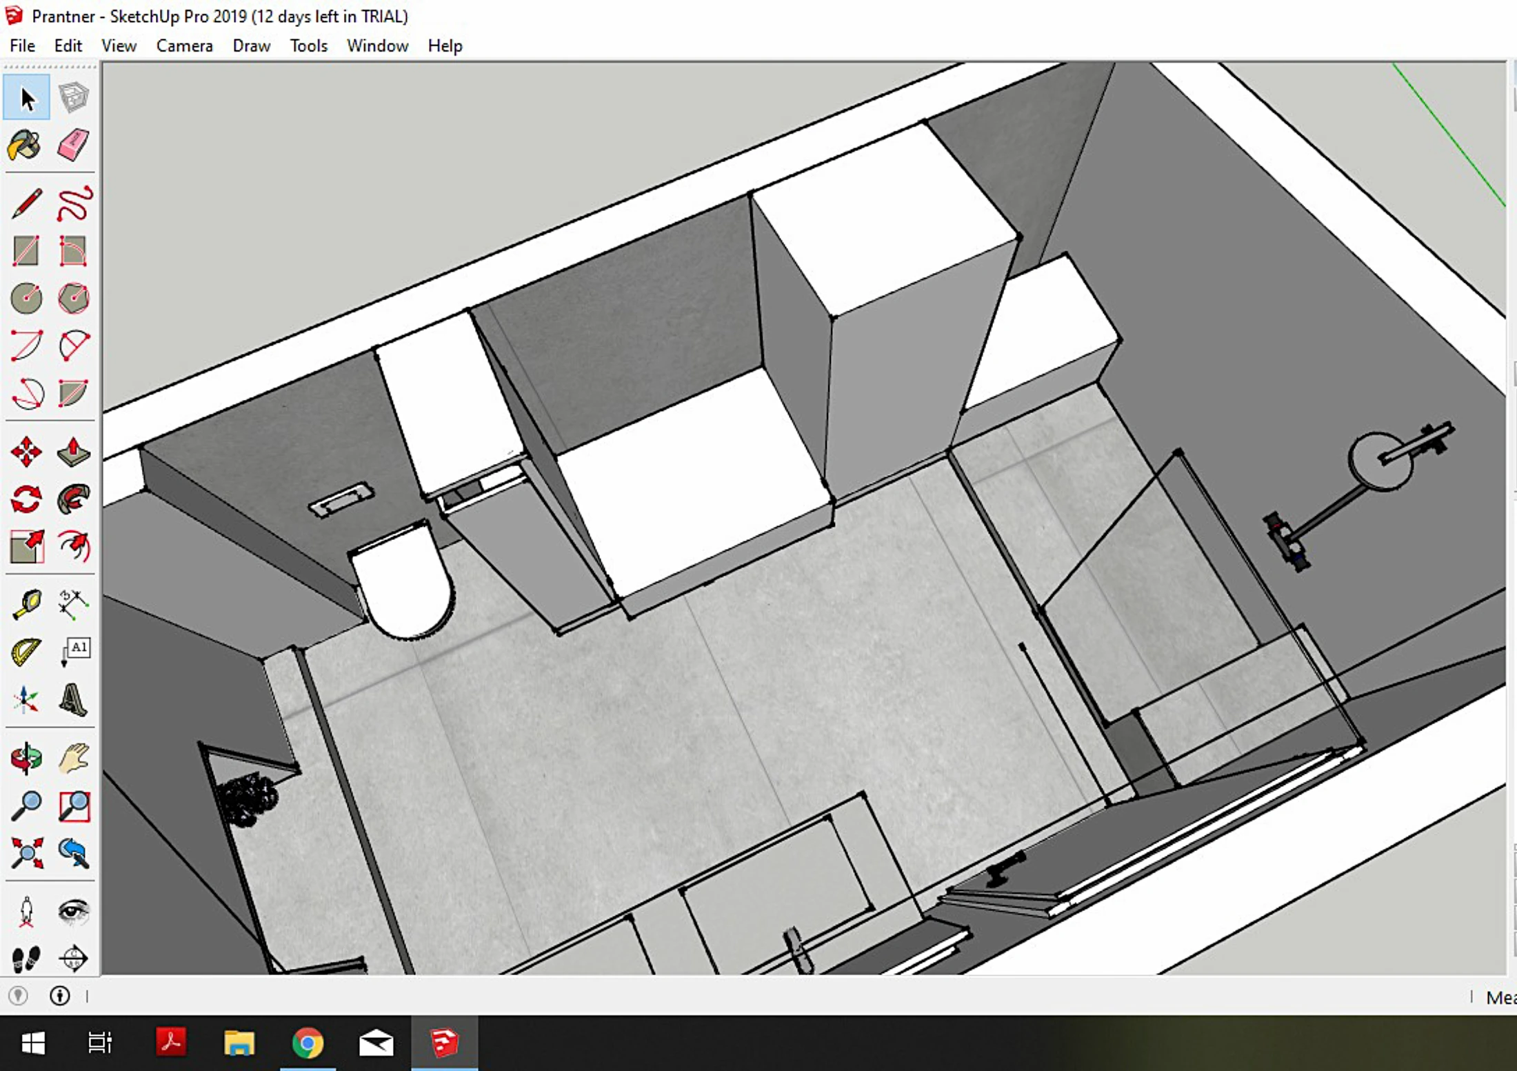Choose the Paint Bucket tool
Viewport: 1517px width, 1071px height.
click(x=26, y=145)
